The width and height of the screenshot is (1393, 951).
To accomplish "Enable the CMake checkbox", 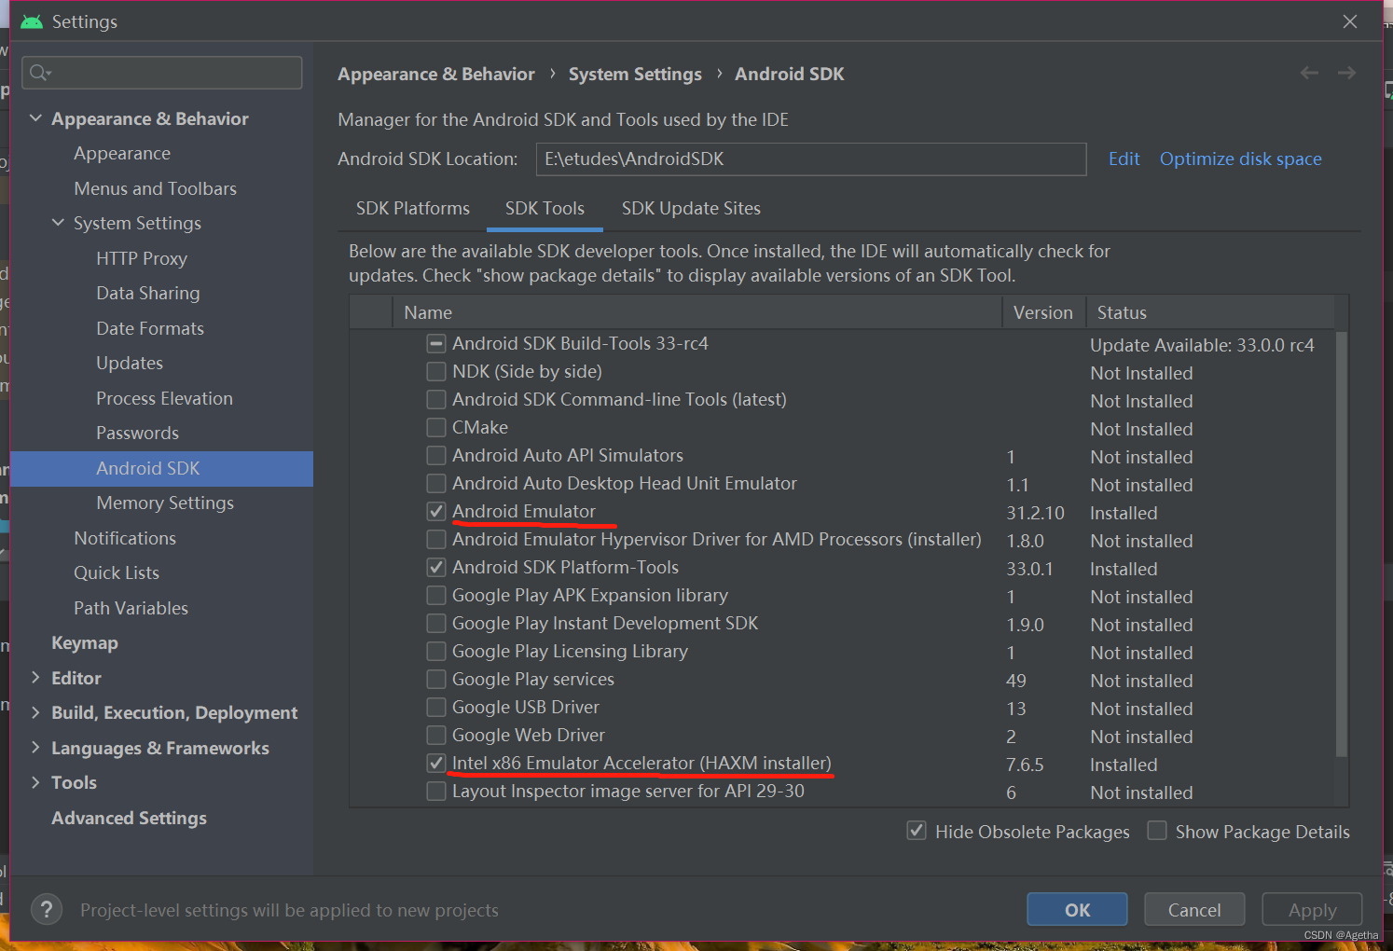I will tap(435, 427).
